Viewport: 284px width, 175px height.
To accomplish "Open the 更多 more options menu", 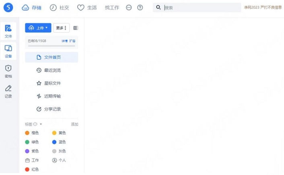I will pyautogui.click(x=61, y=28).
